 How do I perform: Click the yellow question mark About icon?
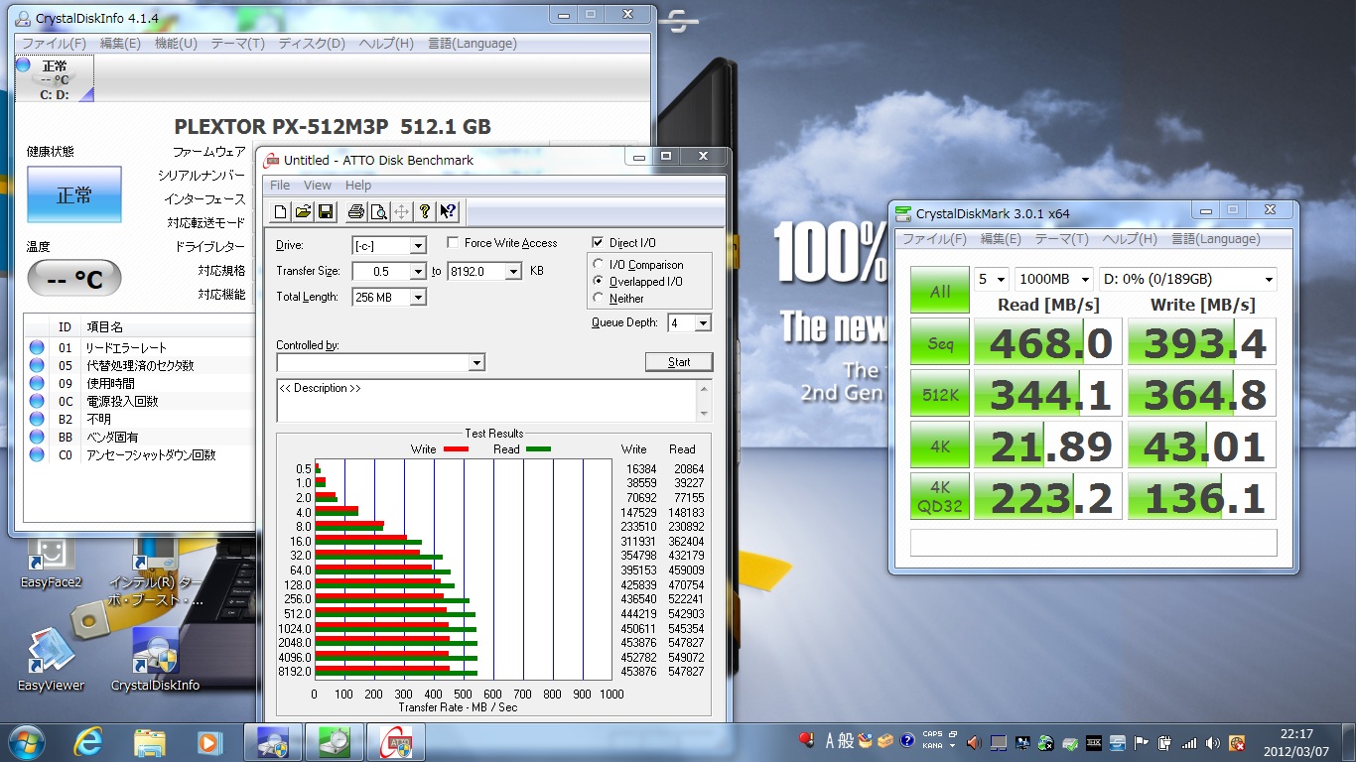425,211
